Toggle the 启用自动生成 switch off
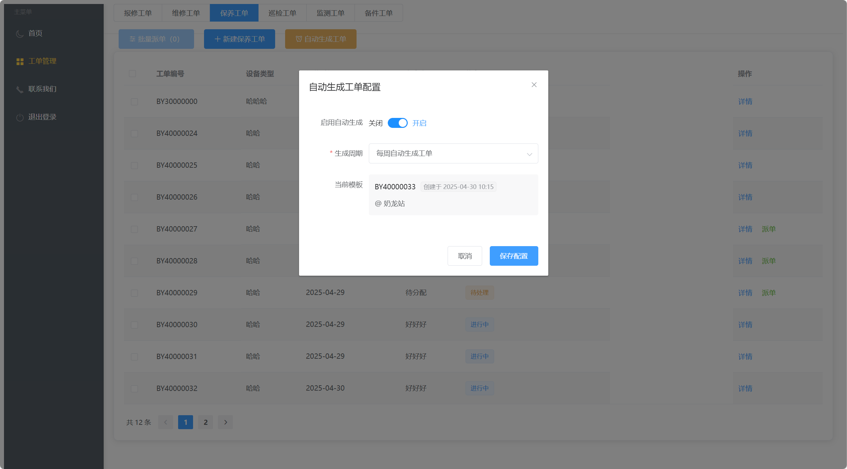This screenshot has height=469, width=847. [397, 123]
